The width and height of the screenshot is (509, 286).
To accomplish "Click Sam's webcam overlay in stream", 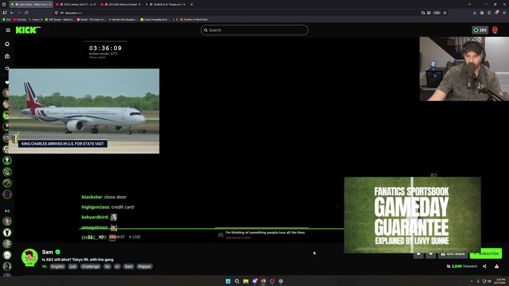I will [x=464, y=69].
